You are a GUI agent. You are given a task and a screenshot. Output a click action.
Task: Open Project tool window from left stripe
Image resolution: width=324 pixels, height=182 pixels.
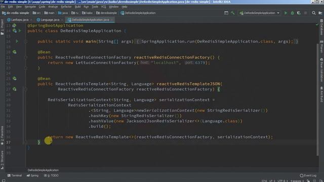click(2, 27)
